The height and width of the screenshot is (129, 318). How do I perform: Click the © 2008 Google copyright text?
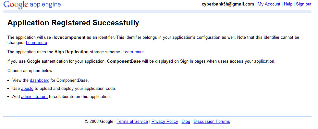(x=99, y=121)
